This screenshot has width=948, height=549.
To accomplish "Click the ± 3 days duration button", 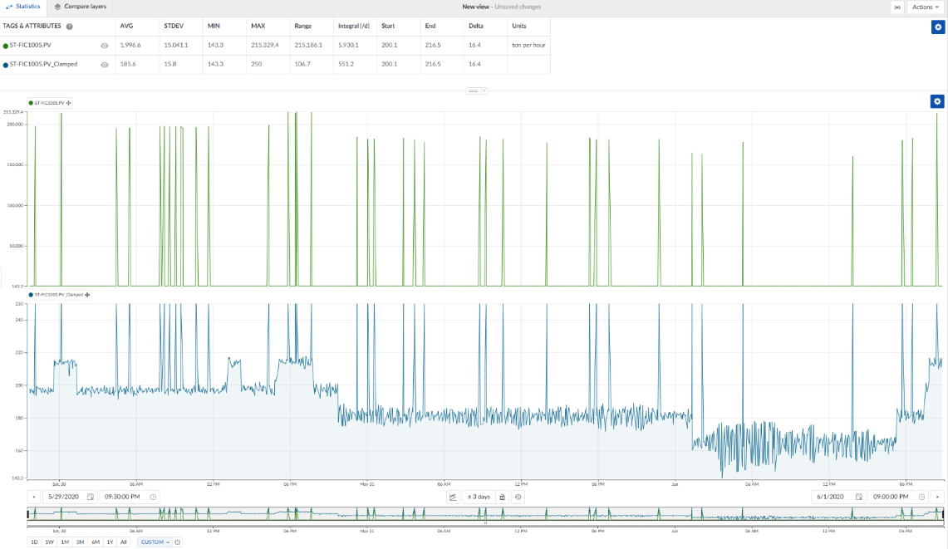I will [x=479, y=497].
